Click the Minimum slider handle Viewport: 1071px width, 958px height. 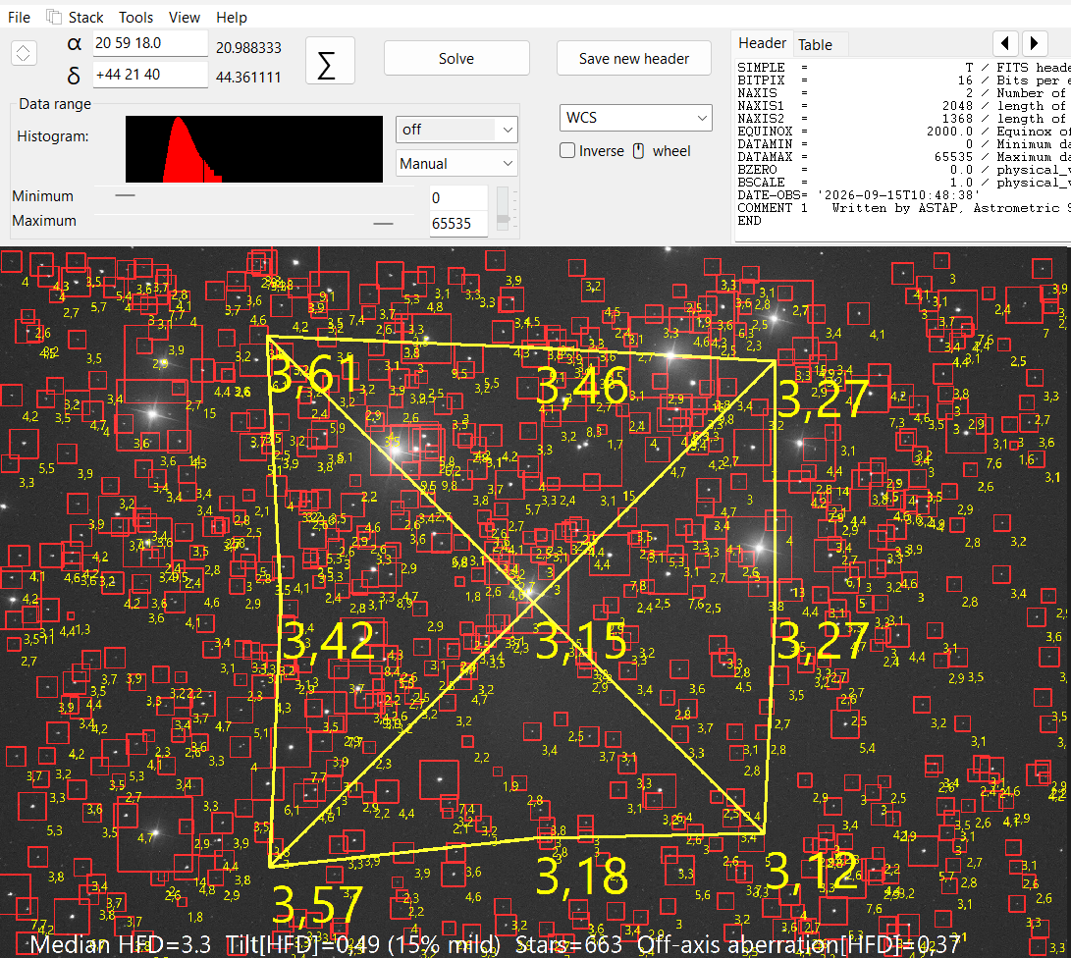[125, 195]
